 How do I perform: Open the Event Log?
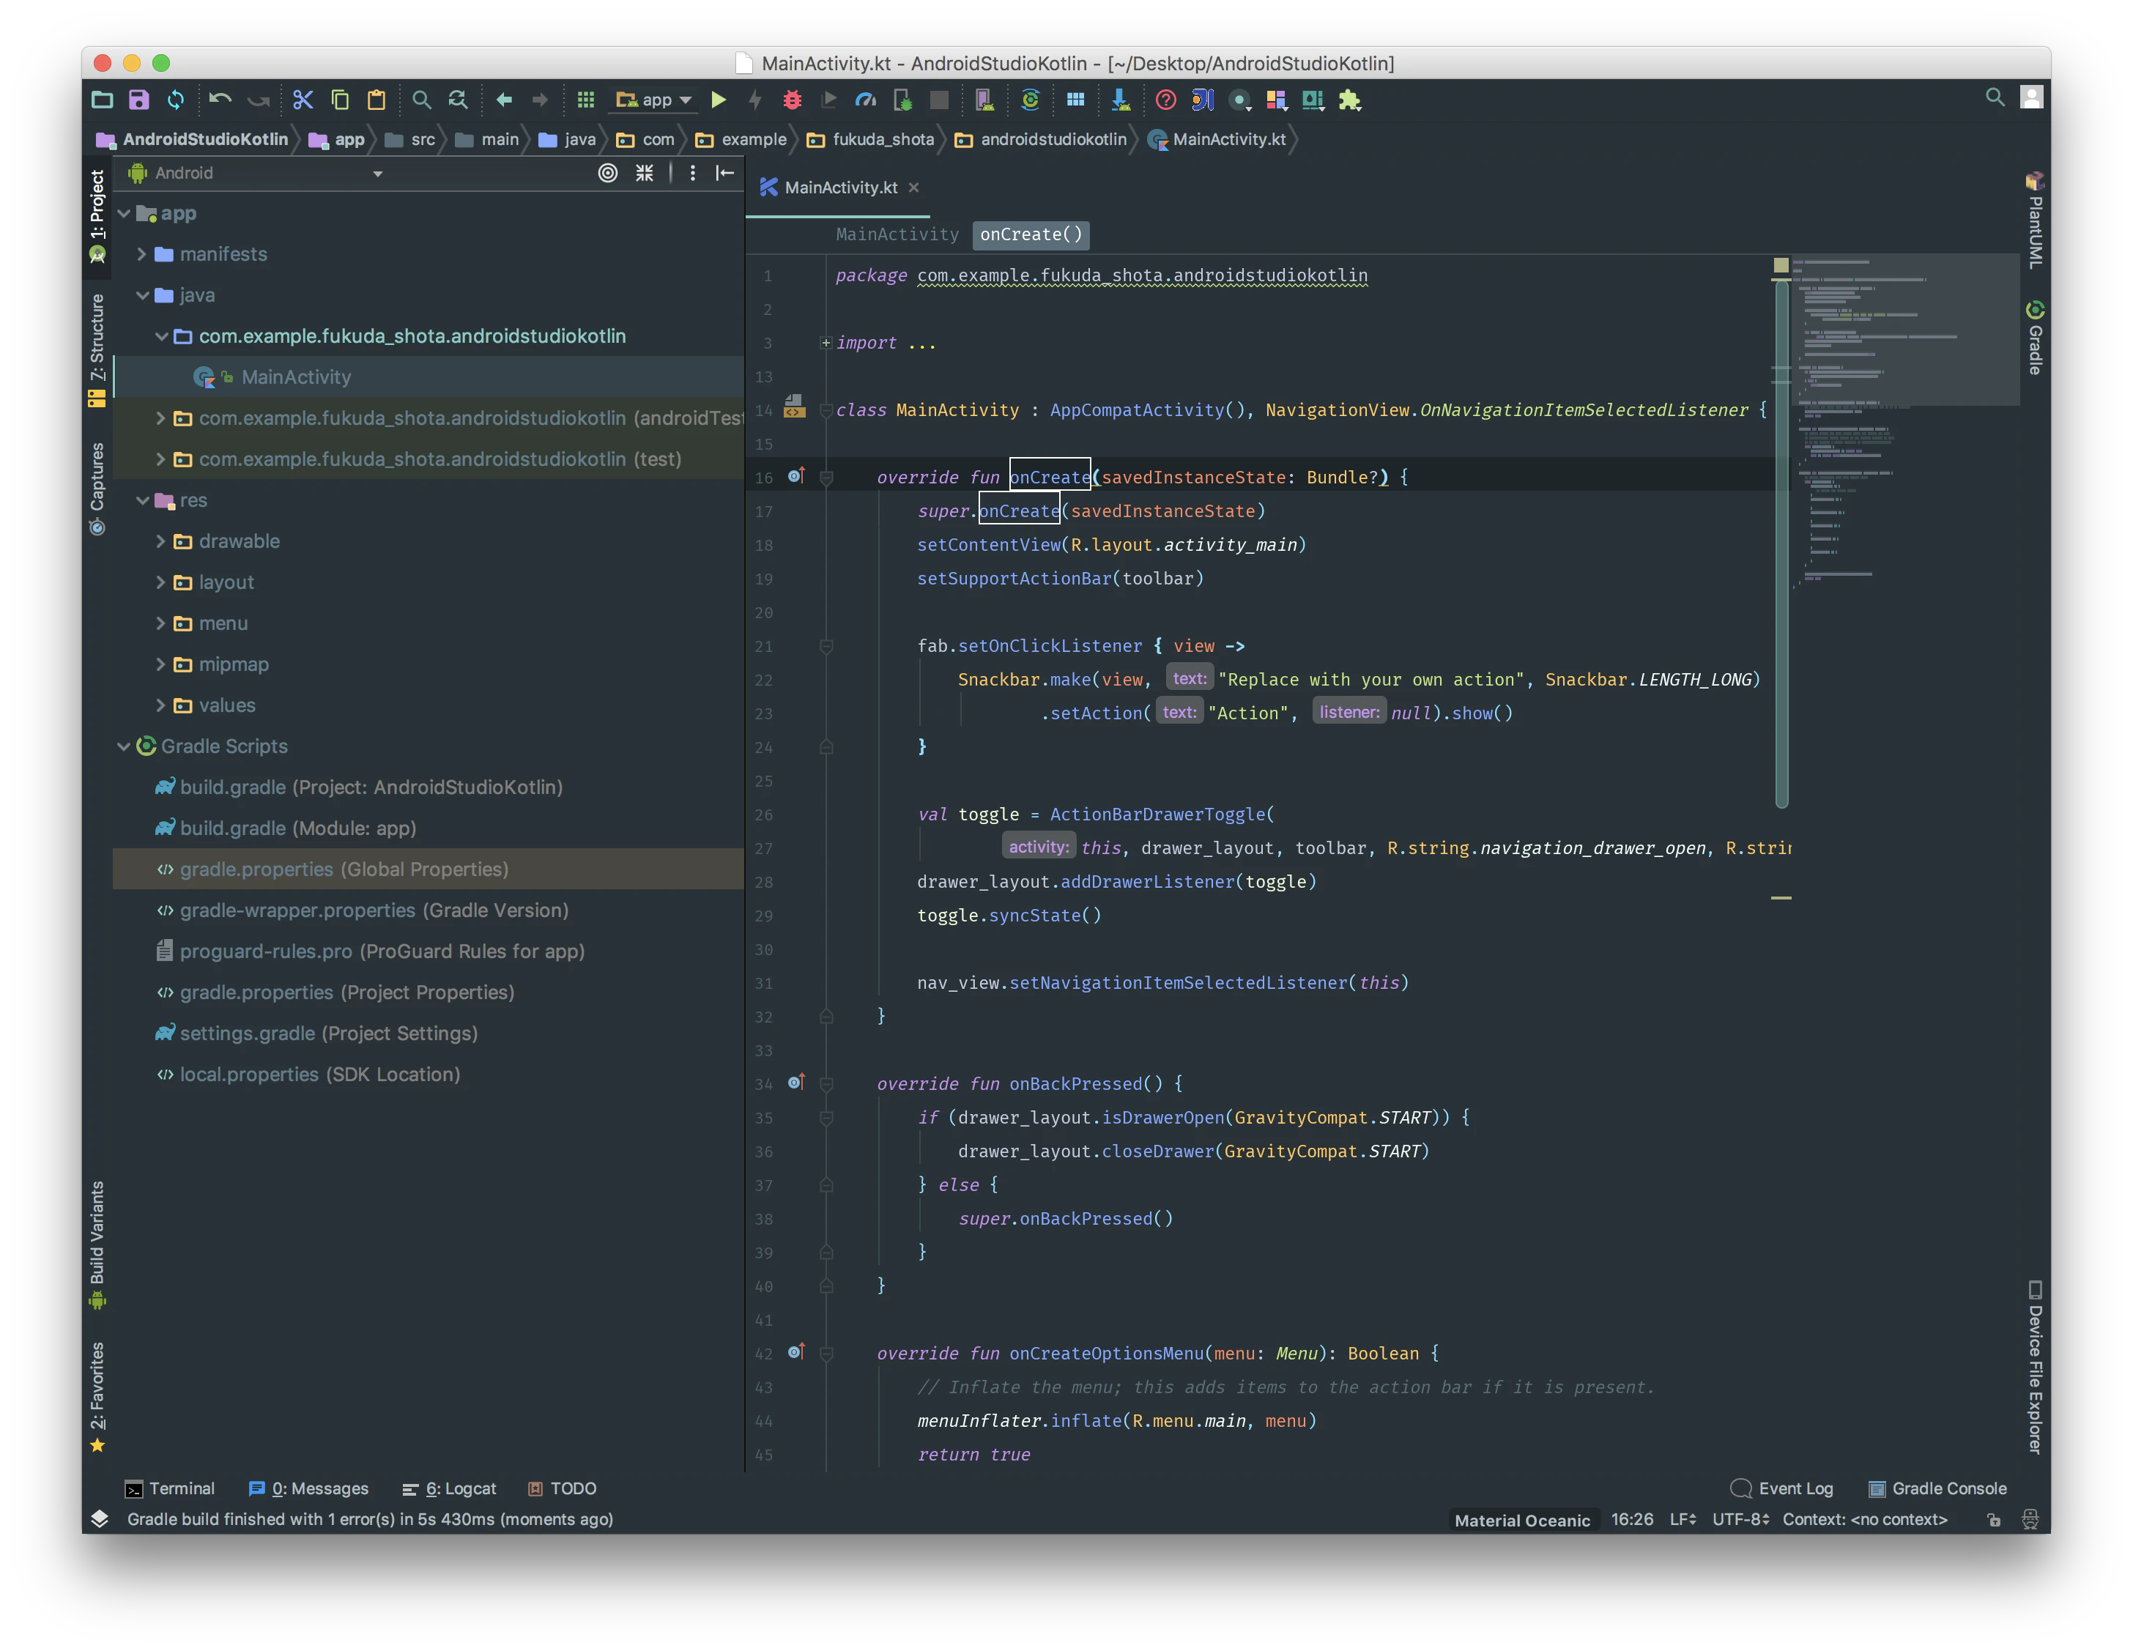coord(1782,1489)
